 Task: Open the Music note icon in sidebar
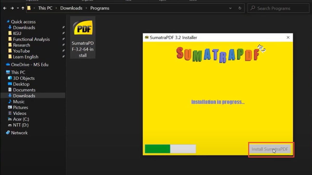tap(10, 102)
